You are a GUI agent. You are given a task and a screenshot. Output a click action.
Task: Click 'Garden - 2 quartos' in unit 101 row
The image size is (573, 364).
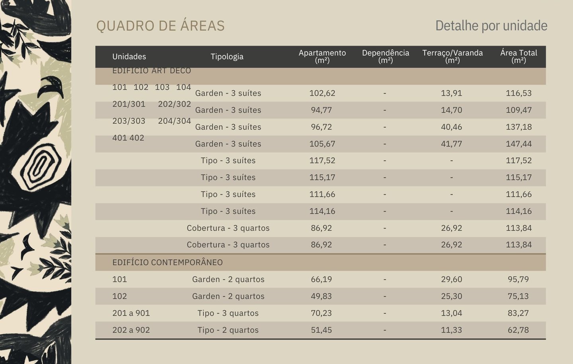point(228,279)
